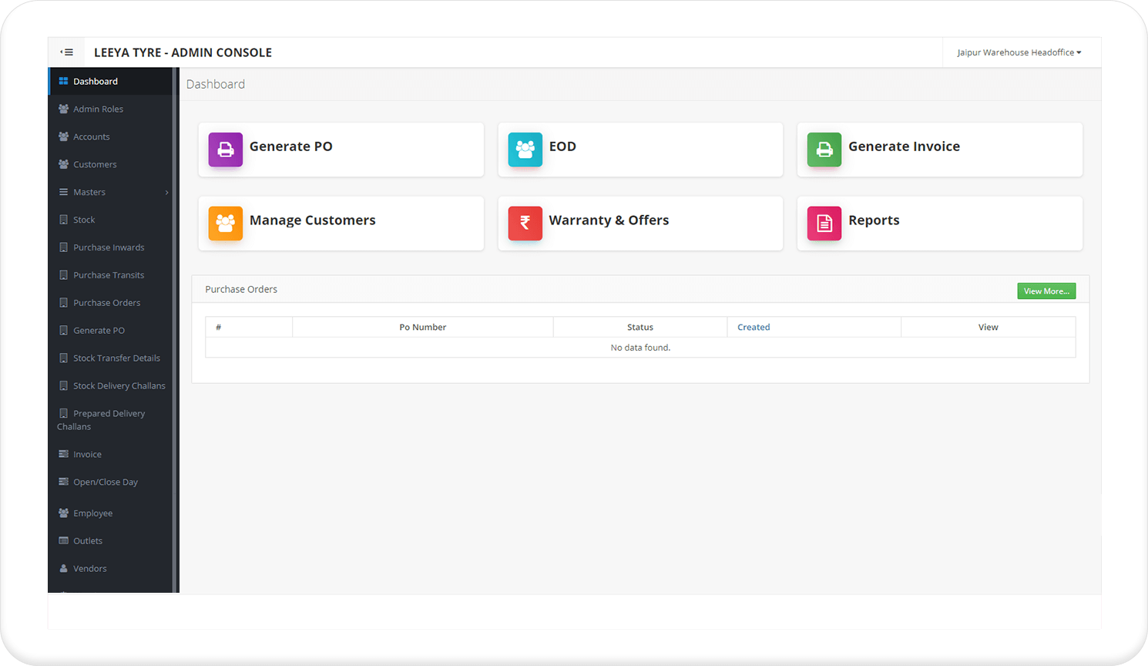Open Purchase Inwards in the sidebar

tap(111, 247)
